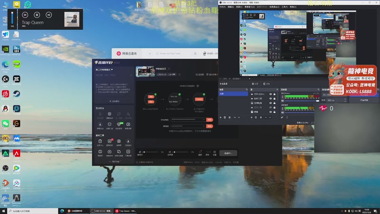Click the speaker icon beside speaker slider
This screenshot has height=214, width=380.
click(170, 152)
